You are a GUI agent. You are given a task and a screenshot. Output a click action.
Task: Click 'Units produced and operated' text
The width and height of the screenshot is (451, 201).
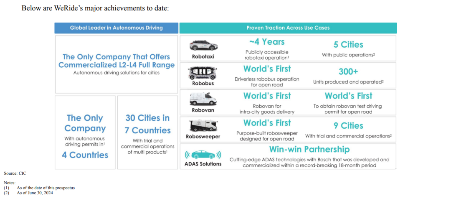coord(348,82)
